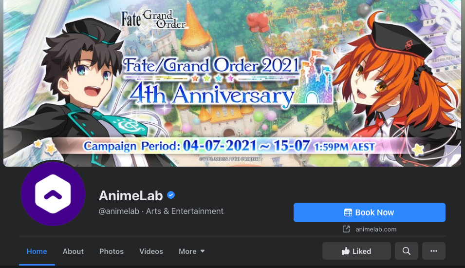Viewport: 465px width, 268px height.
Task: Expand the More tab dropdown
Action: pos(191,251)
